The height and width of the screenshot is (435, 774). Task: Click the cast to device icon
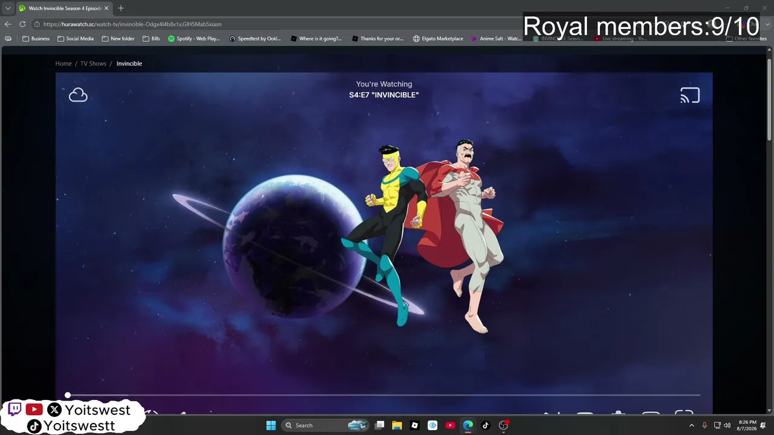pos(690,95)
